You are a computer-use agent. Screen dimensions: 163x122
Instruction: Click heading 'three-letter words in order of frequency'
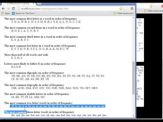pos(51,112)
